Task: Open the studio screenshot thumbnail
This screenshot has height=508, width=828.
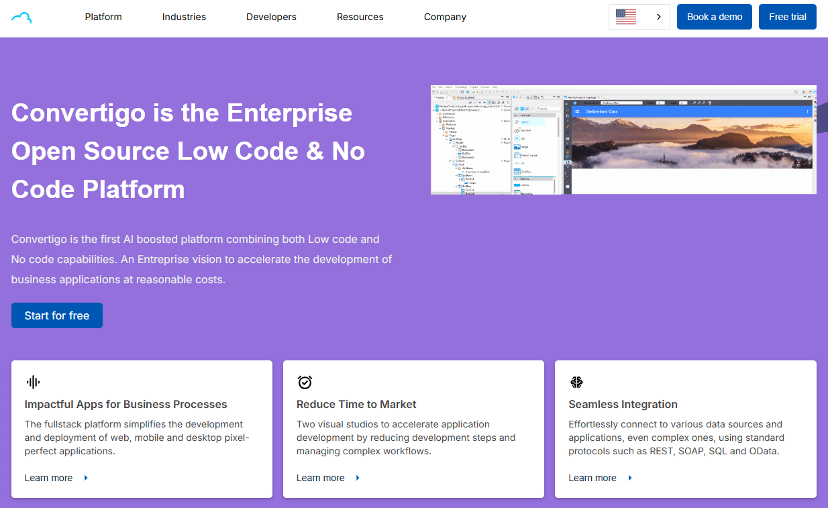Action: click(x=623, y=140)
